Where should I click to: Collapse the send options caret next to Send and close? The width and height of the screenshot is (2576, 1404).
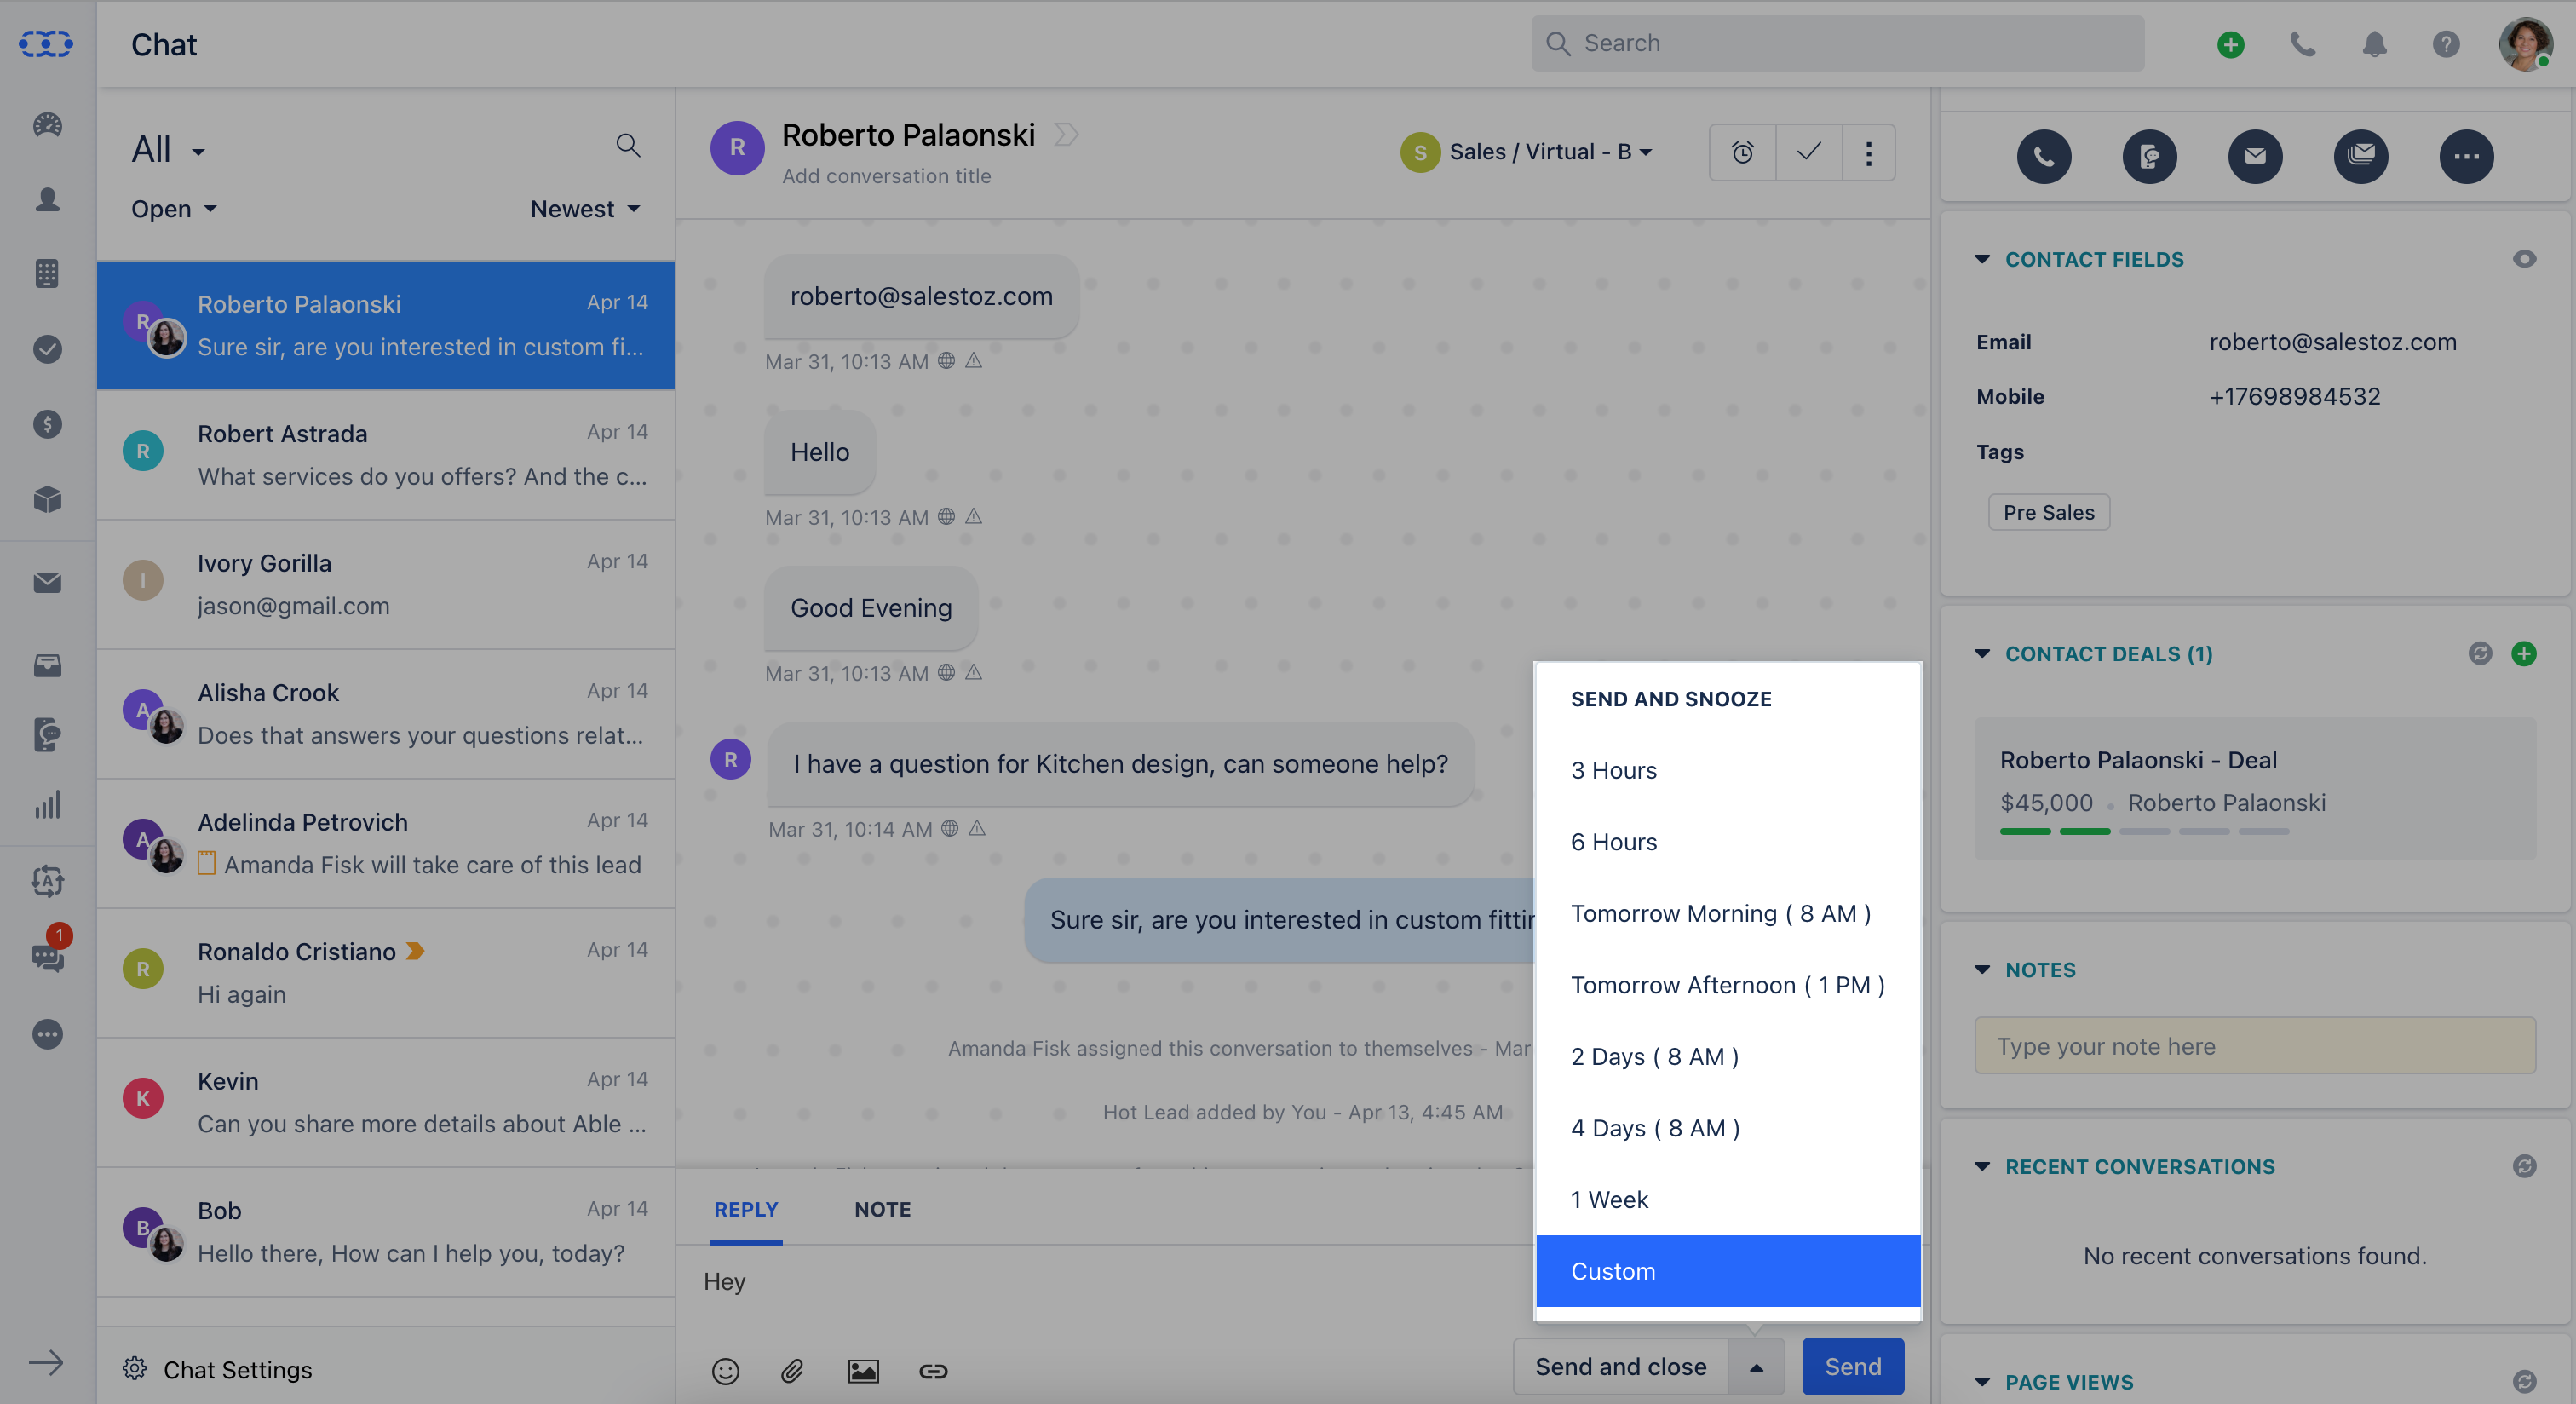click(1756, 1366)
